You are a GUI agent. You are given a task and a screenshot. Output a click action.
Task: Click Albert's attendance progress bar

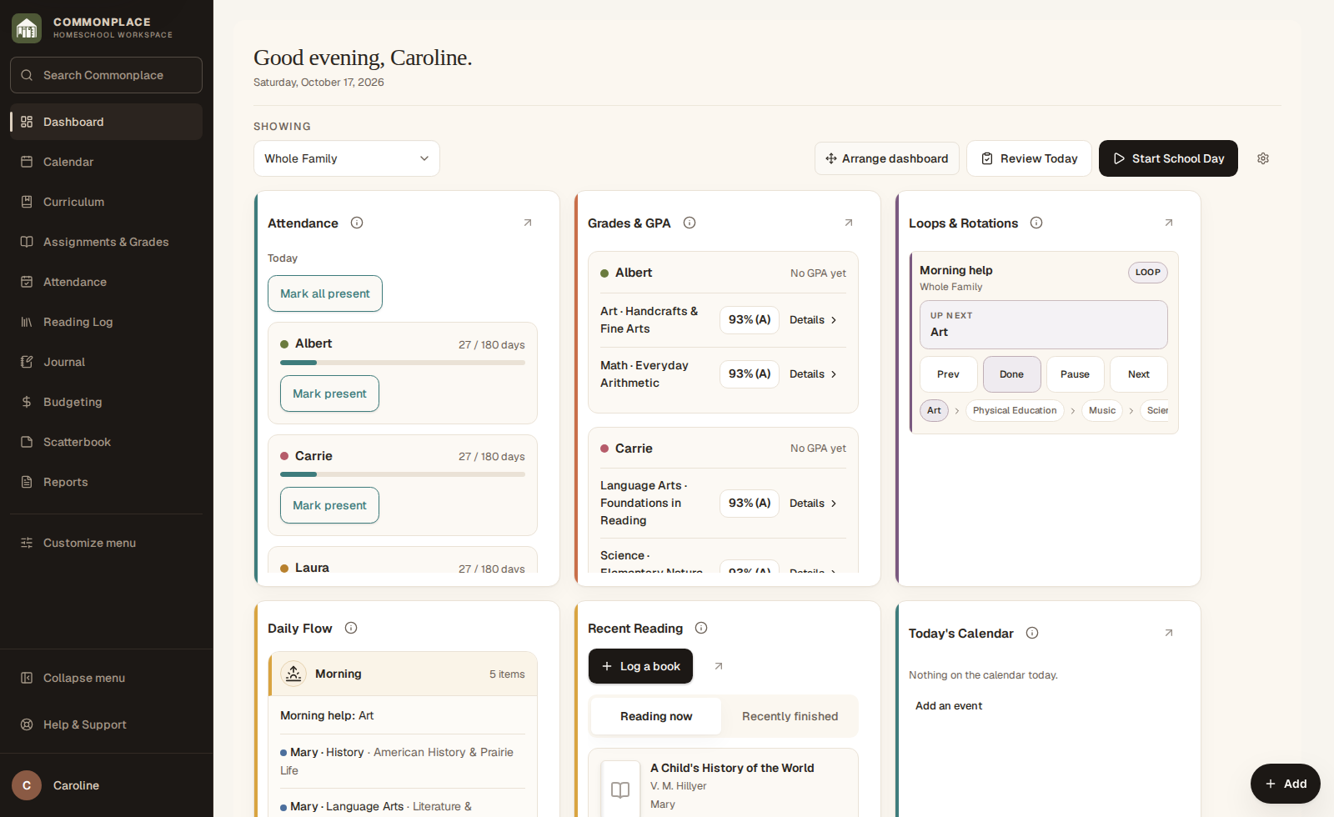(403, 363)
